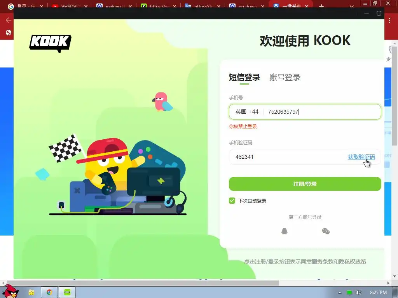Click the Angry Birds Start button
This screenshot has width=398, height=298.
(x=10, y=291)
